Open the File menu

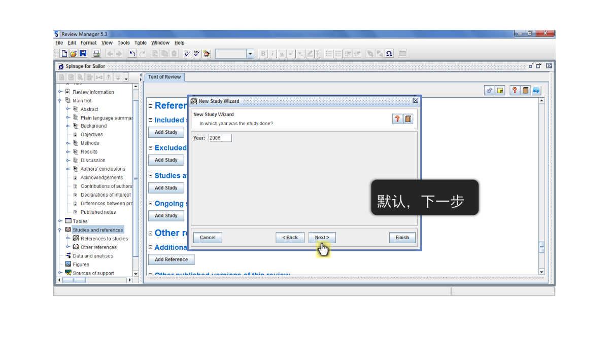59,43
